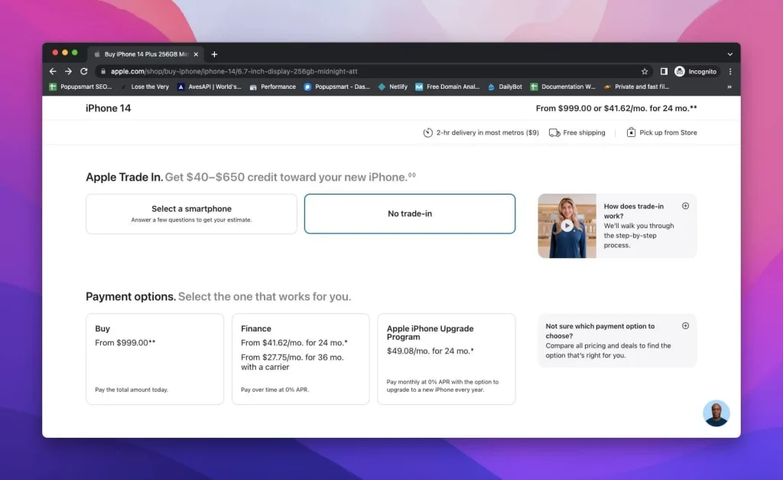Select the Buy iPhone 14 Plus tab

(x=145, y=54)
